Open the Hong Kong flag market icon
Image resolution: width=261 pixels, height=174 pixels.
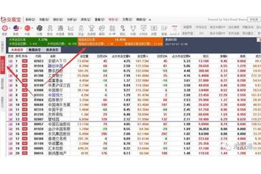4,28
